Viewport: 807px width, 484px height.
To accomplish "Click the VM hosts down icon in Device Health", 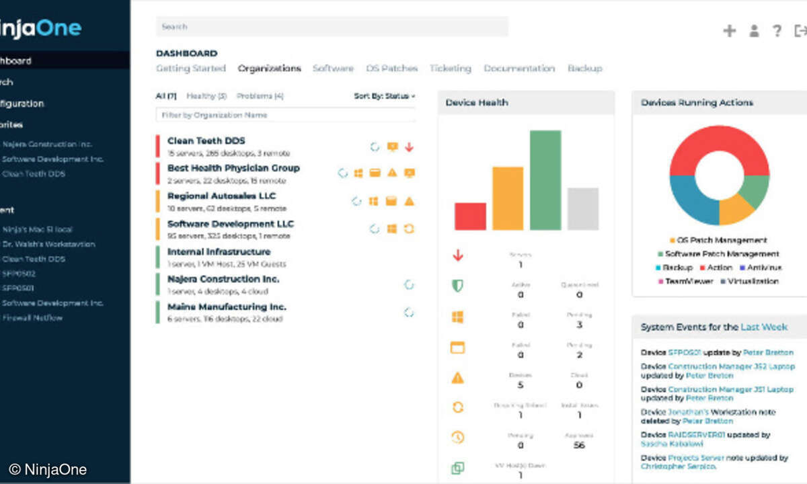I will pyautogui.click(x=458, y=468).
